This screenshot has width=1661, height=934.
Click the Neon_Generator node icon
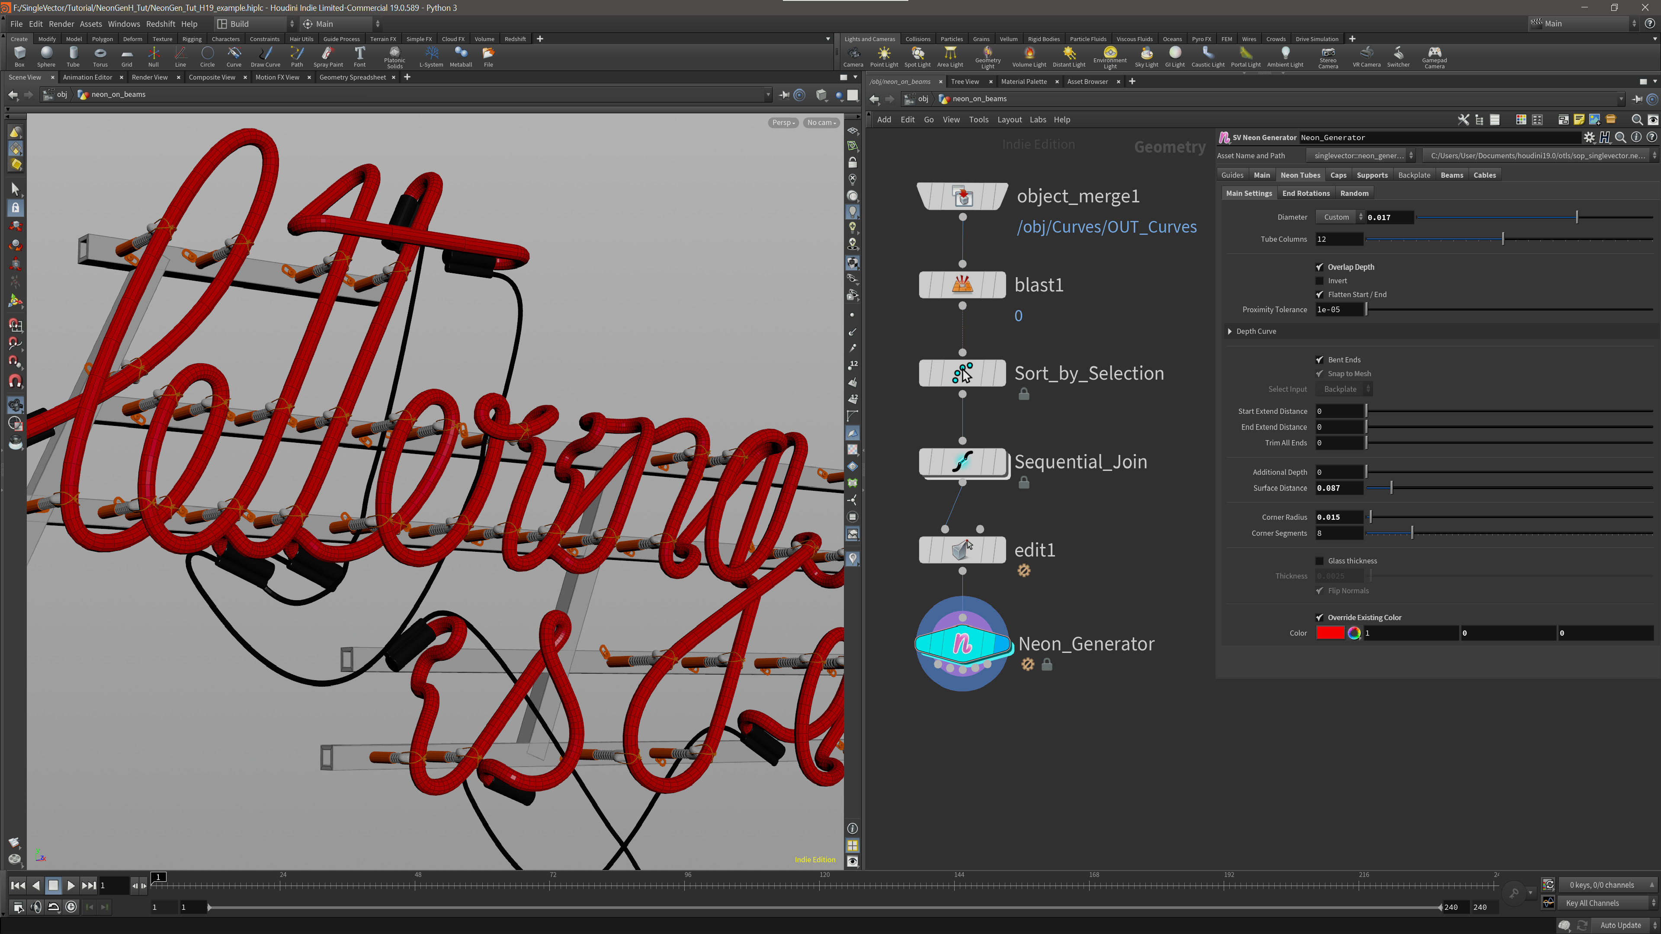962,644
